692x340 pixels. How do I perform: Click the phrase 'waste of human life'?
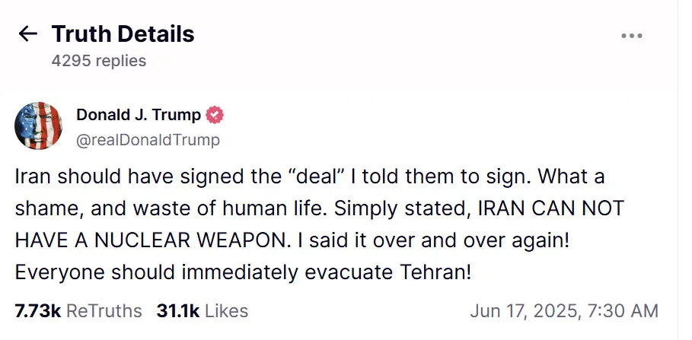coord(228,208)
